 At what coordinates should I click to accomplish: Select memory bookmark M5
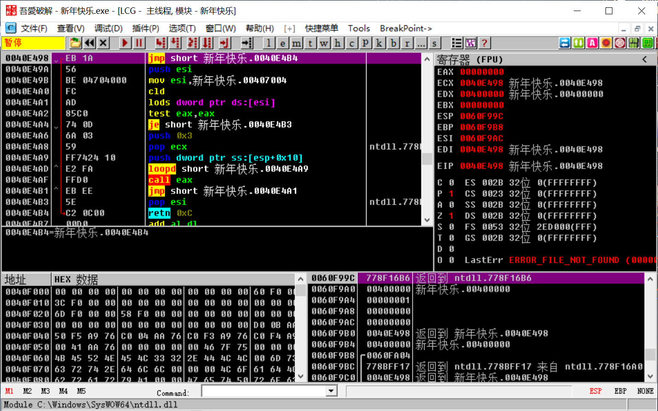pos(81,391)
